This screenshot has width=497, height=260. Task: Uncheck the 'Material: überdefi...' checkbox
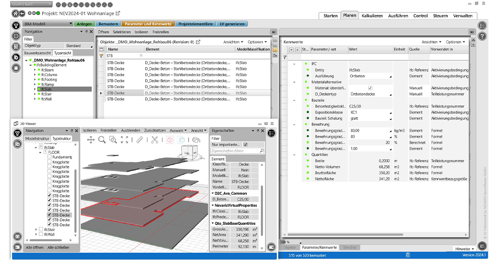pyautogui.click(x=370, y=88)
